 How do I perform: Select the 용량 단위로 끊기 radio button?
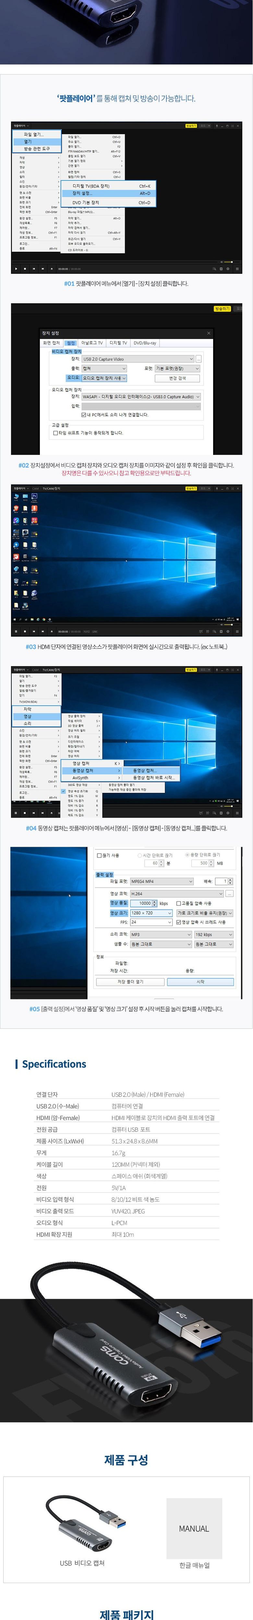click(187, 855)
